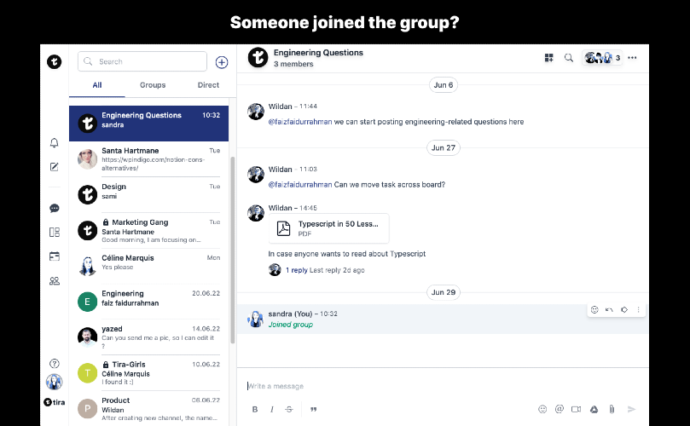Click the plus button to create a new chat
This screenshot has height=426, width=690.
coord(222,61)
